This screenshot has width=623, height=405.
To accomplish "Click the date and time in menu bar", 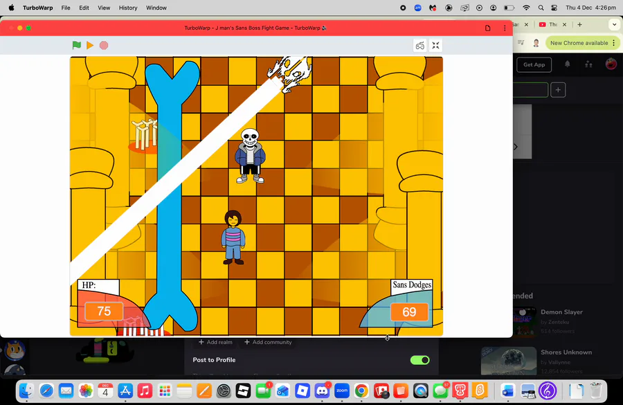I will [591, 8].
